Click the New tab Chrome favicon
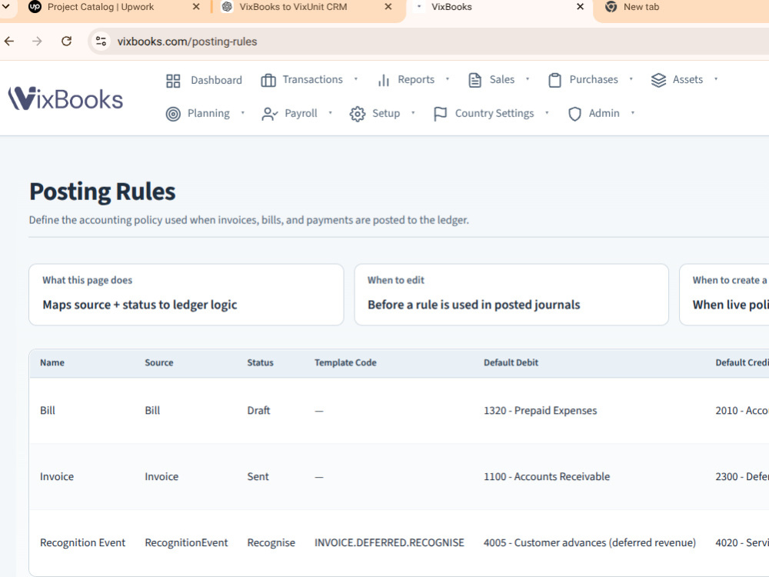 pos(611,7)
